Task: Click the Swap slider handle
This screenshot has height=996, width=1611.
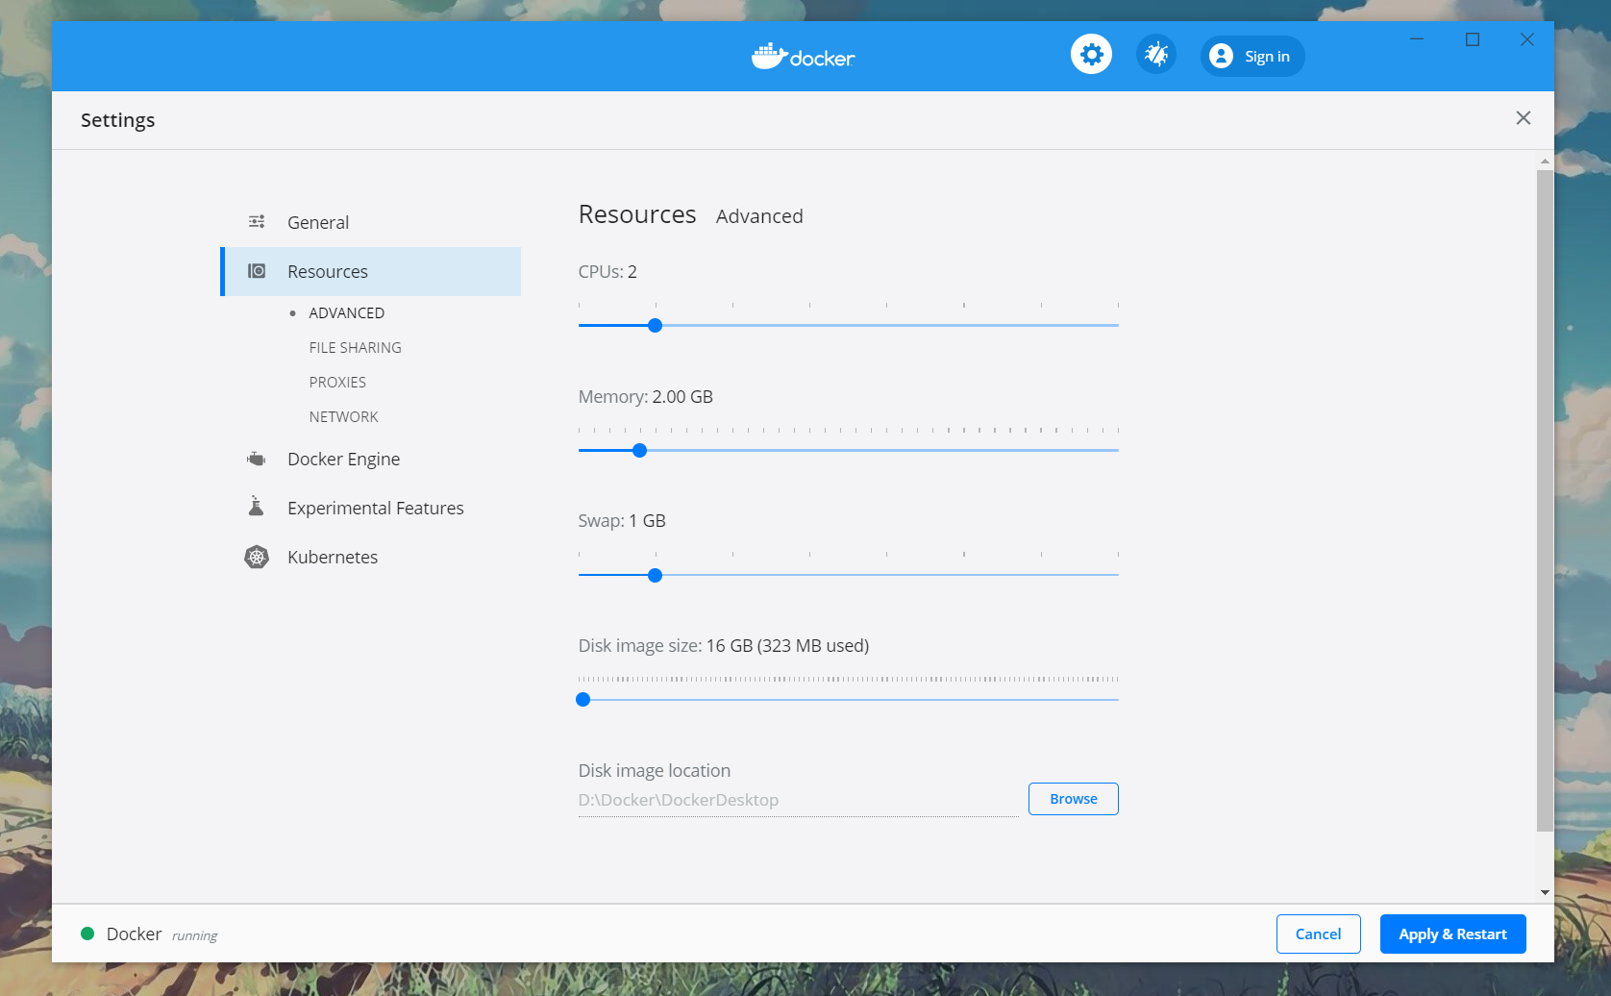Action: 656,576
